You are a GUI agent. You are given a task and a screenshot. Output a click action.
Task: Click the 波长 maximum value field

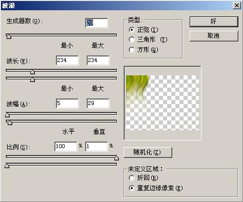click(x=98, y=60)
